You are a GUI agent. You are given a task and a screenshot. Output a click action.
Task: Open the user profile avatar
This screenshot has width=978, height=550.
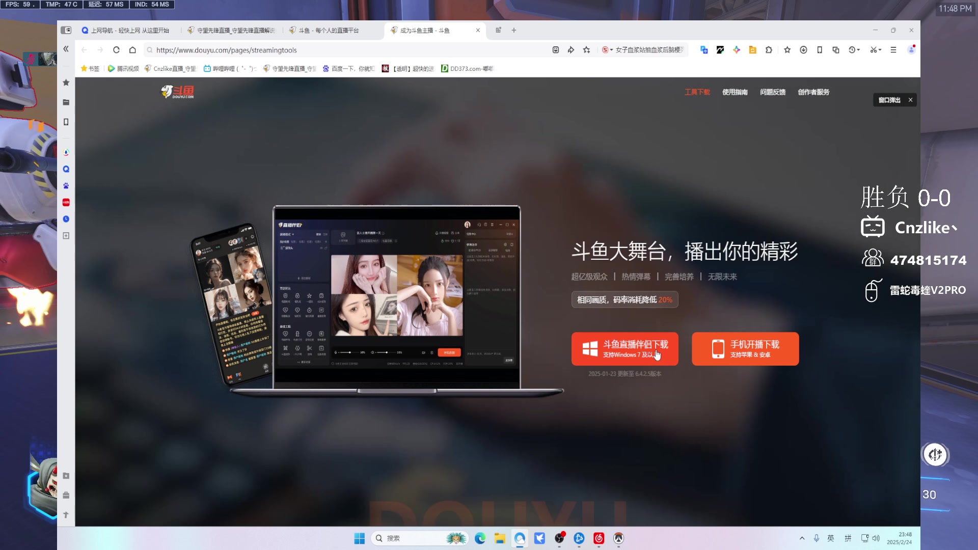[x=911, y=49]
